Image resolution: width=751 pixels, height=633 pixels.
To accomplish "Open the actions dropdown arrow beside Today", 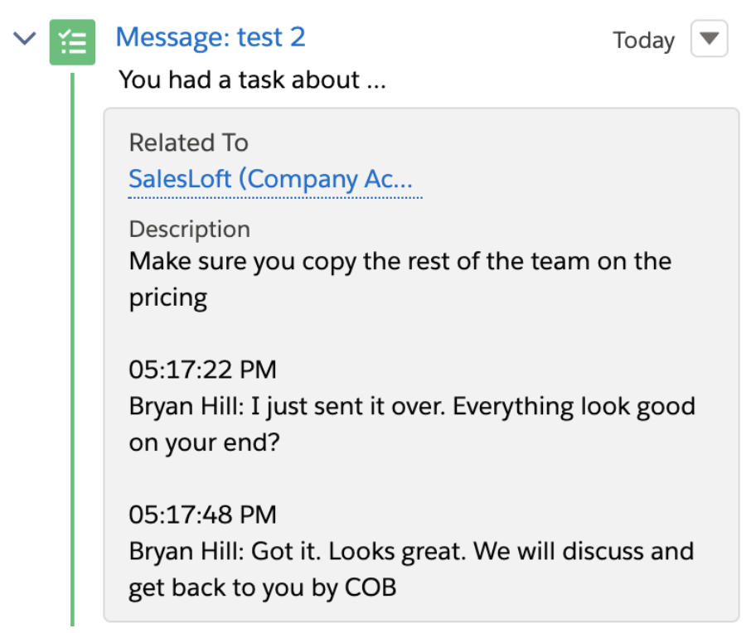I will (x=709, y=40).
